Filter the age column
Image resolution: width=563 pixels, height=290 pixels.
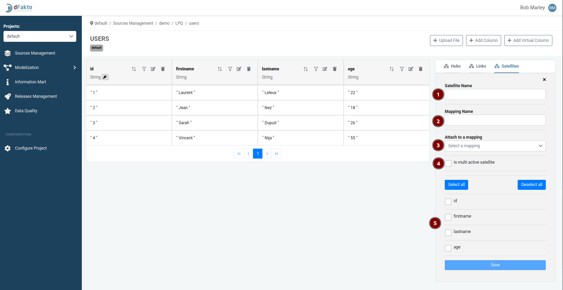click(x=402, y=69)
